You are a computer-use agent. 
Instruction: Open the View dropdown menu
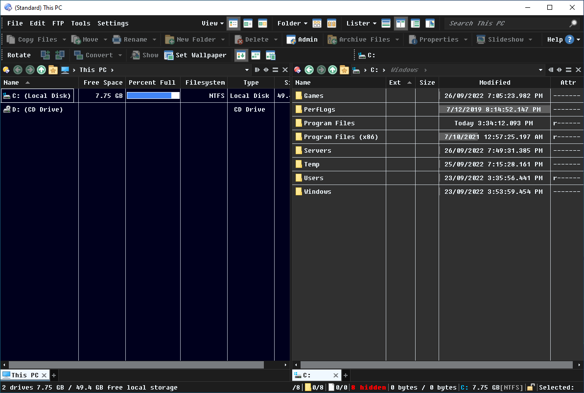point(212,23)
